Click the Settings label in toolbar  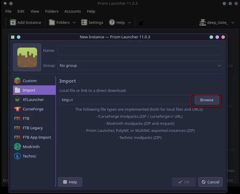pos(96,23)
